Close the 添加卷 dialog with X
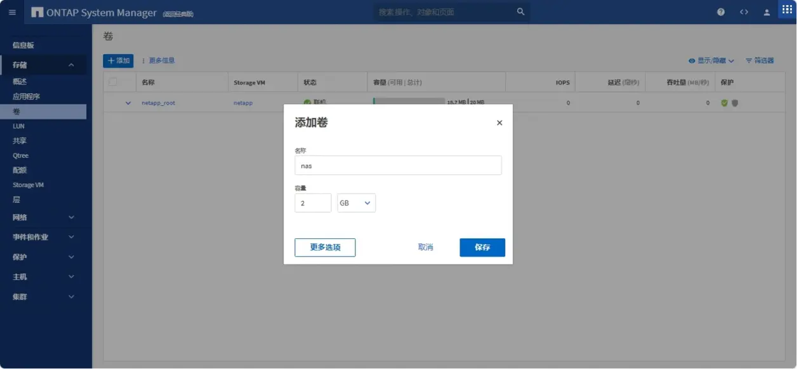This screenshot has height=369, width=797. pyautogui.click(x=499, y=123)
